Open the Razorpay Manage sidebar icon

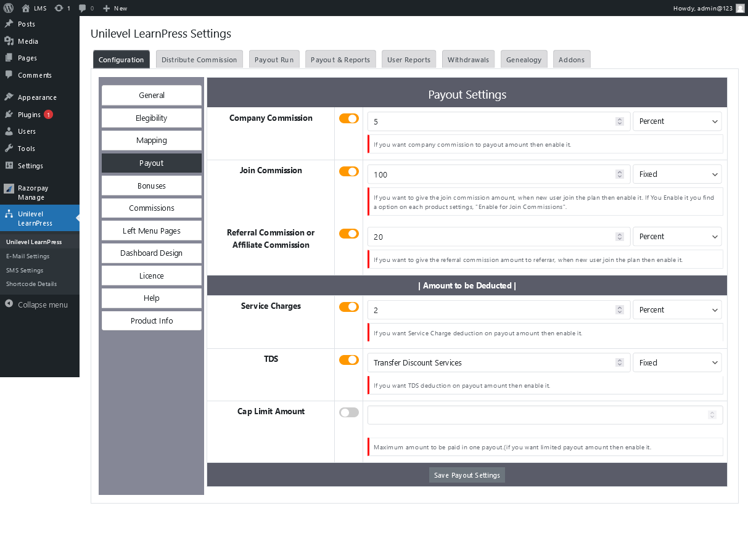click(9, 187)
